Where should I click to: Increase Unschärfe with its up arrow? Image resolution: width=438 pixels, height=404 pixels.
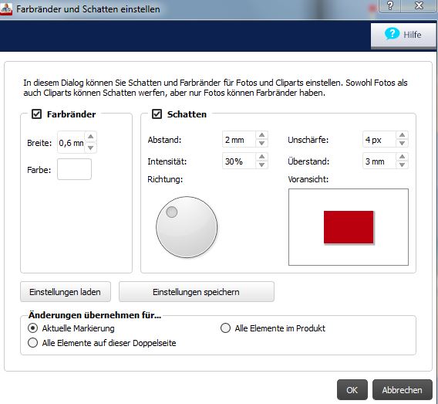tap(402, 135)
